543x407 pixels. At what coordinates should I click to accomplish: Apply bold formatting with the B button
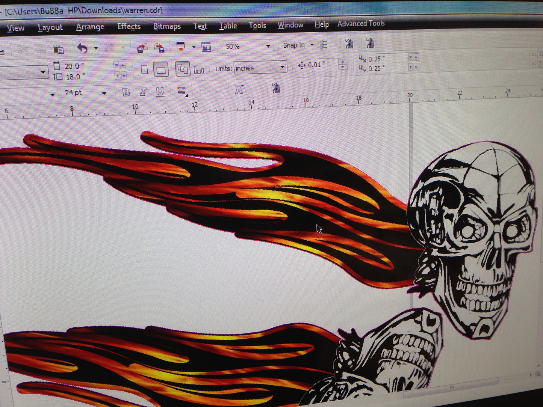(126, 92)
